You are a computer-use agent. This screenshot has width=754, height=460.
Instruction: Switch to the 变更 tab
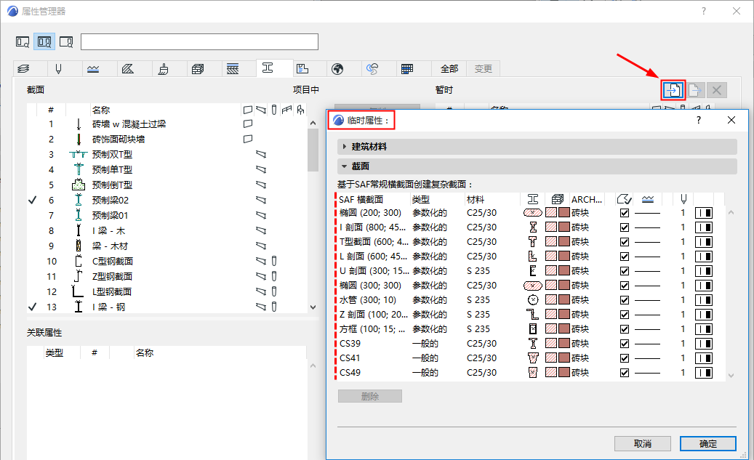click(x=484, y=69)
